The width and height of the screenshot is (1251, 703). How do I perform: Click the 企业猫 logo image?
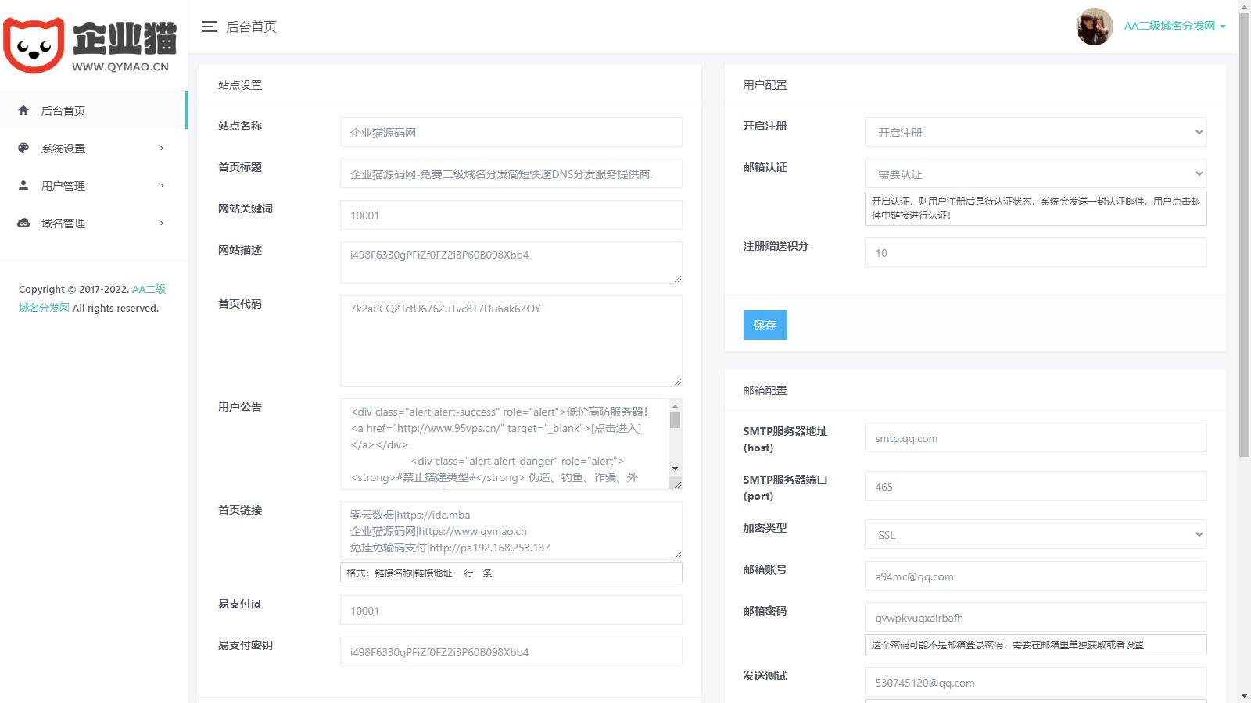click(91, 45)
